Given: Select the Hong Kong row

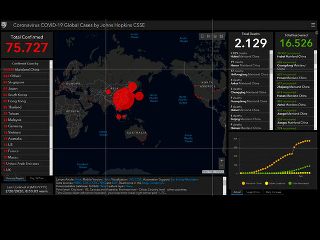Looking at the screenshot, I should coord(25,101).
